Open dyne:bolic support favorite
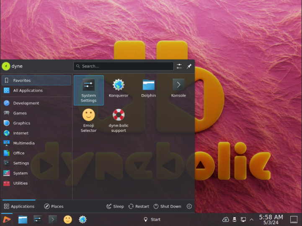Viewport: 302px width, 226px height. tap(119, 120)
